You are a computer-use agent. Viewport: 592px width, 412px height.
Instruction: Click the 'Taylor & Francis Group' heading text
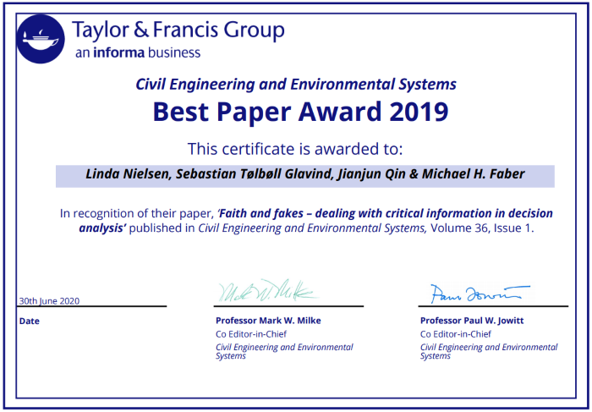coord(178,30)
